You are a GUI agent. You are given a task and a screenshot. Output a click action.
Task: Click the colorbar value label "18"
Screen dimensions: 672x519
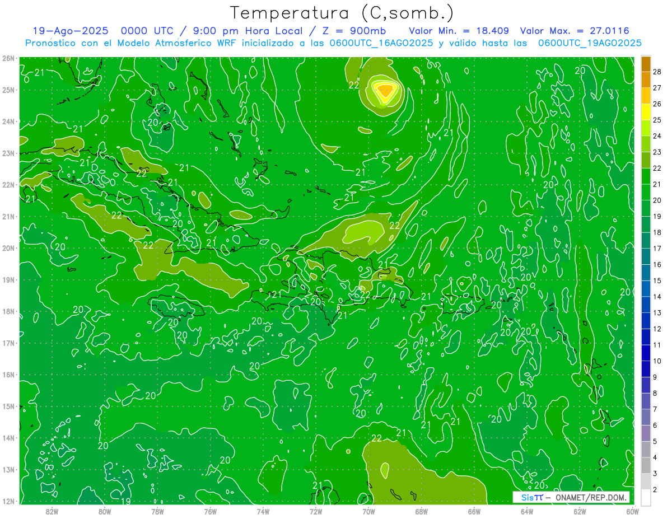click(657, 232)
